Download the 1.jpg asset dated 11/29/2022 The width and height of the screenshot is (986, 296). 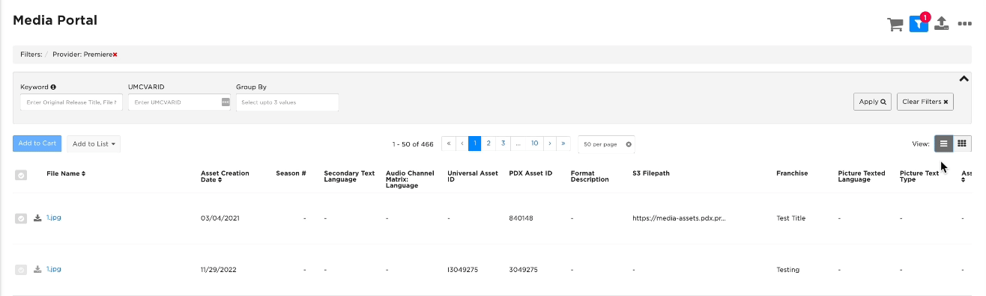click(37, 270)
